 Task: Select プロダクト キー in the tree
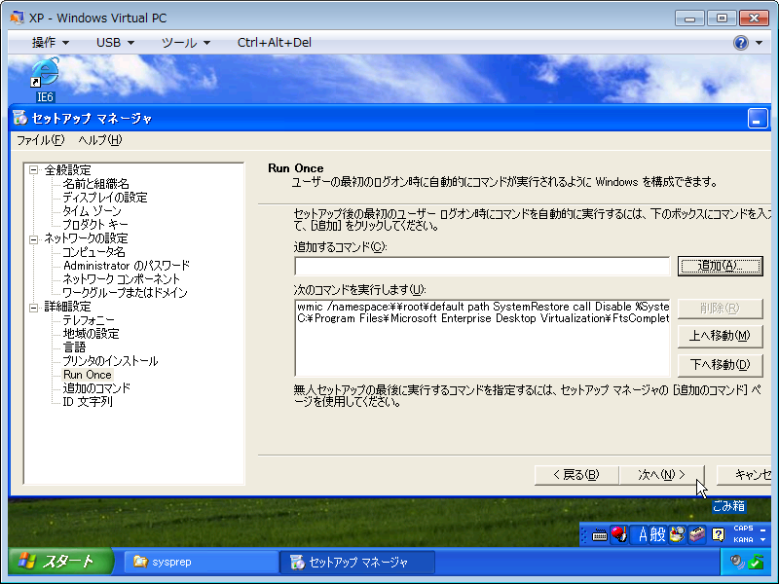pos(95,225)
